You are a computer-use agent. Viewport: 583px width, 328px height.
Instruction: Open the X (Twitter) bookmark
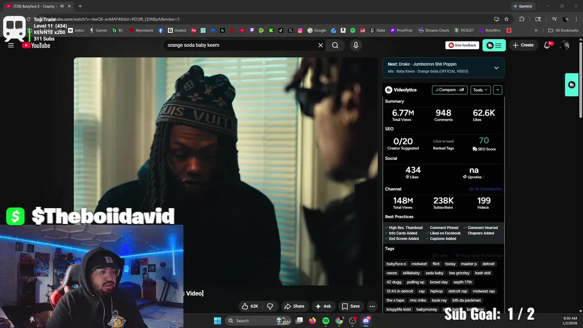(x=291, y=31)
